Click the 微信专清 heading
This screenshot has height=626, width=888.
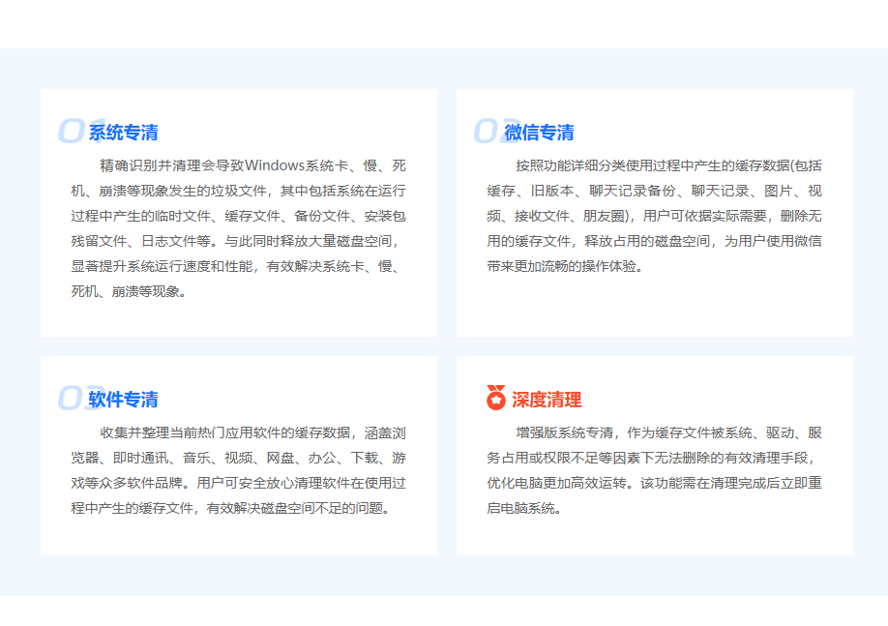coord(539,133)
